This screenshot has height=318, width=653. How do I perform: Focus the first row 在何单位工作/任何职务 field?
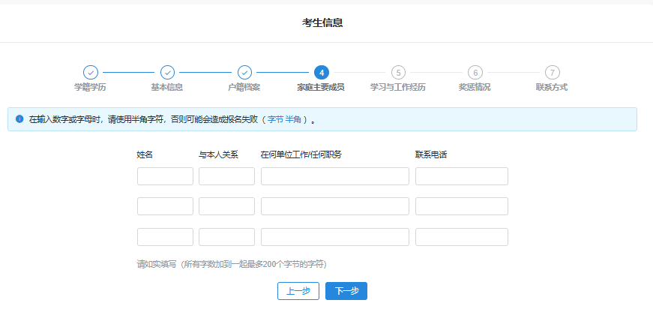pyautogui.click(x=335, y=176)
